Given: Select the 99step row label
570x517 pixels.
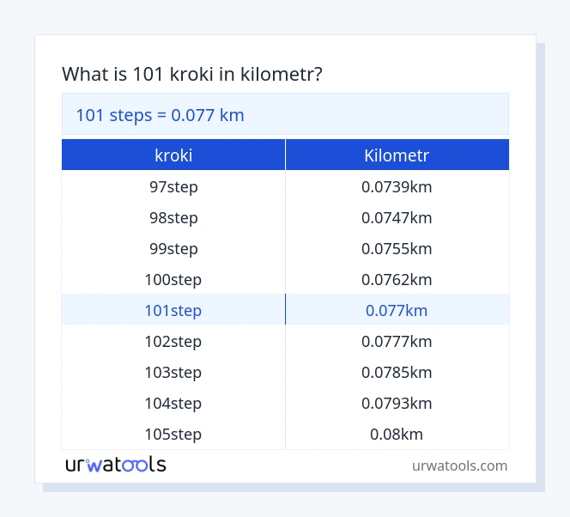Looking at the screenshot, I should tap(173, 248).
